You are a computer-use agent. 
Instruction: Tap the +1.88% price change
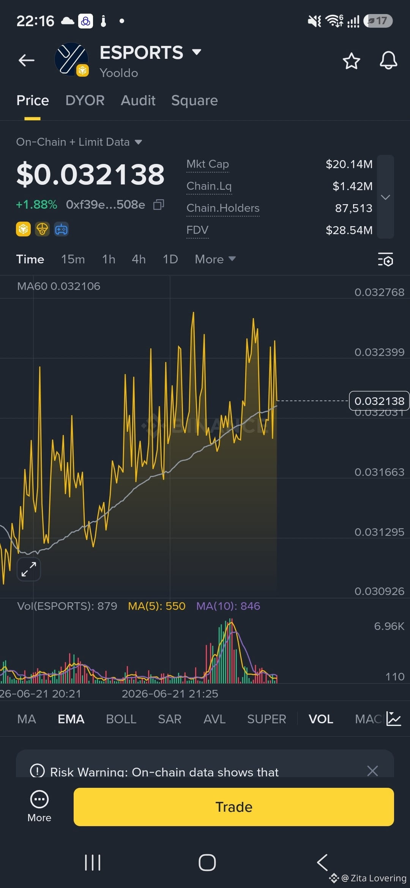(x=36, y=205)
